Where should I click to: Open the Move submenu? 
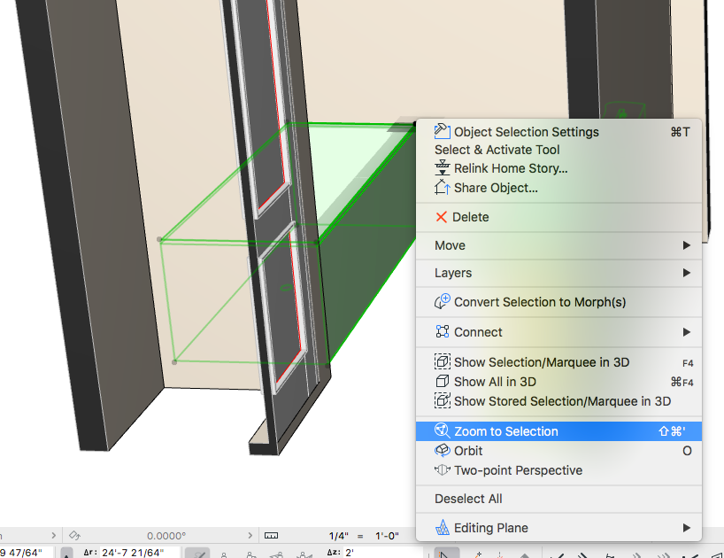point(558,245)
